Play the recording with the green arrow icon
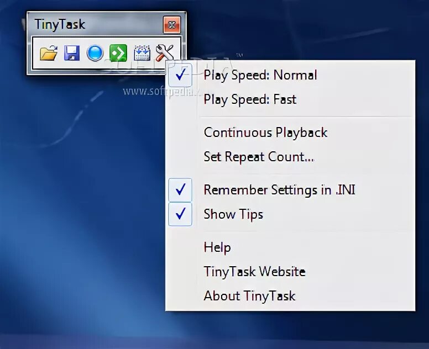The height and width of the screenshot is (349, 429). [x=118, y=53]
